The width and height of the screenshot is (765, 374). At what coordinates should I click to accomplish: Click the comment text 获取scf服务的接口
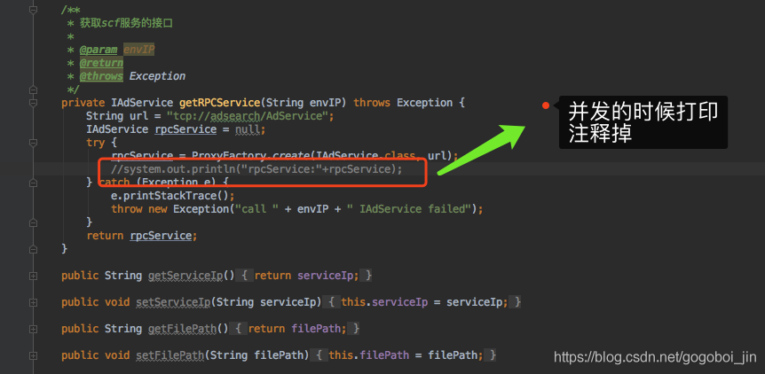click(x=126, y=23)
